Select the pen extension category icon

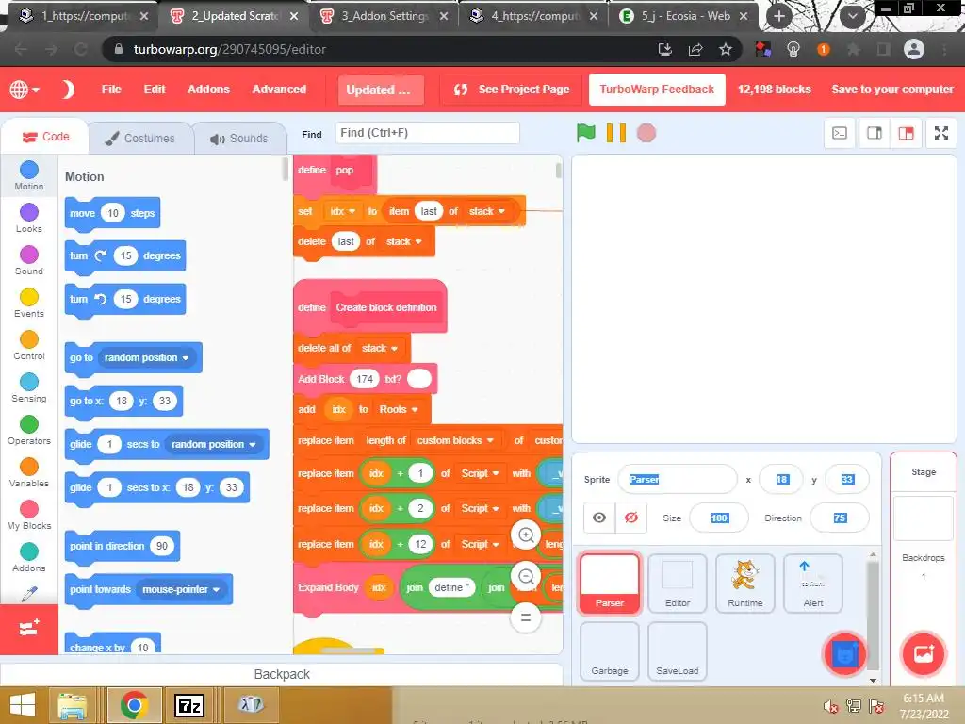(29, 594)
